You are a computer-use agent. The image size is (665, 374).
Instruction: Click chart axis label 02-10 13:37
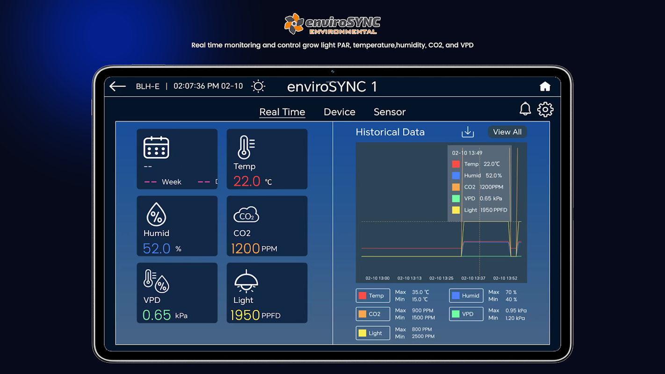pyautogui.click(x=473, y=278)
